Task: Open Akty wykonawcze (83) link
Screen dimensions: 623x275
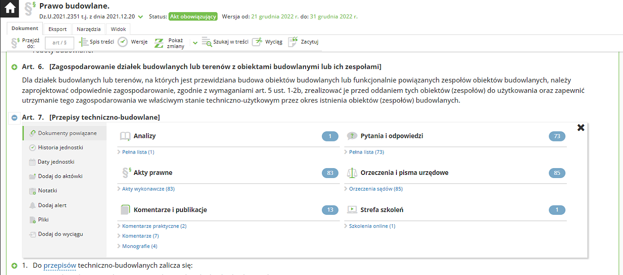Action: pyautogui.click(x=148, y=189)
